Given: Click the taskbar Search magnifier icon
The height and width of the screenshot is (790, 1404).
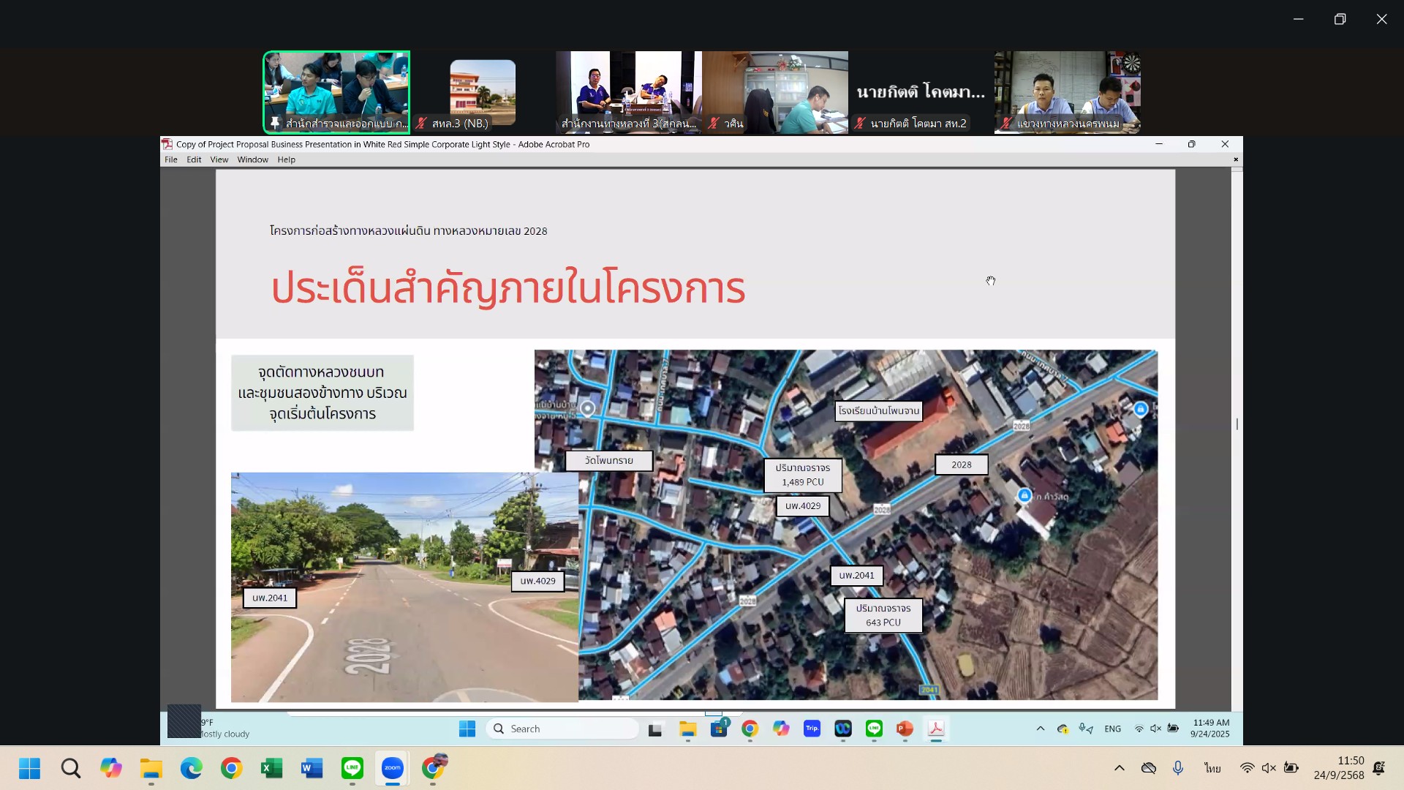Looking at the screenshot, I should click(x=71, y=768).
